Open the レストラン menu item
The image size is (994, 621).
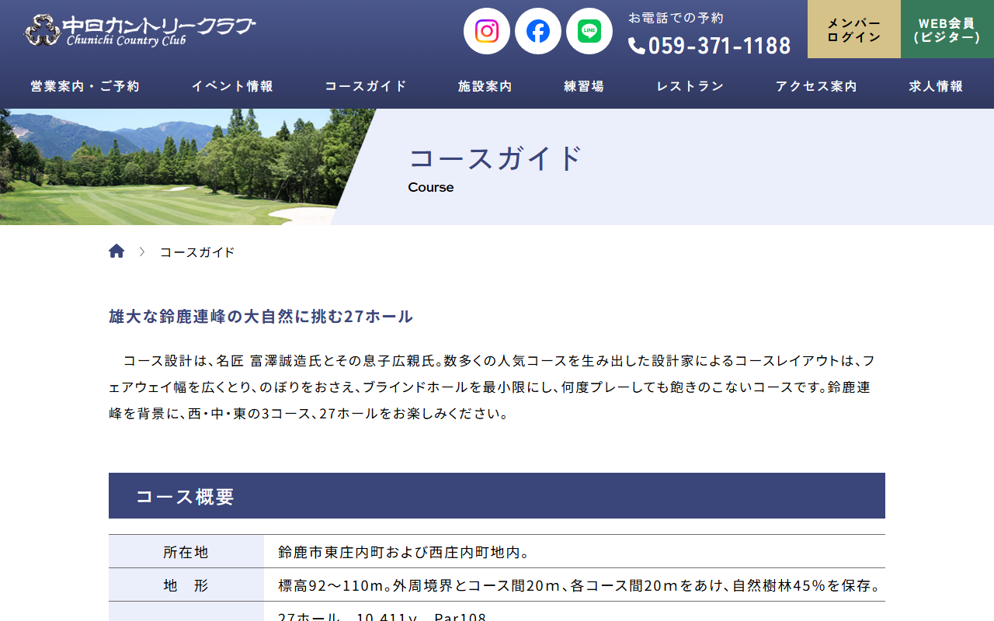(x=690, y=86)
